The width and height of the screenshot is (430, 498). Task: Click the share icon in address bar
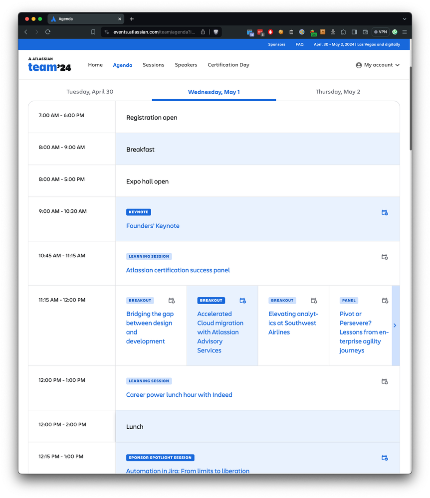[203, 32]
